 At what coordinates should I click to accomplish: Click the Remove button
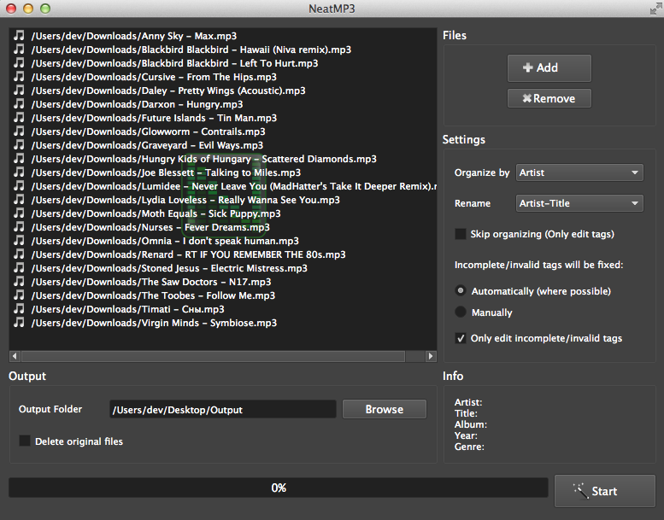pyautogui.click(x=549, y=98)
